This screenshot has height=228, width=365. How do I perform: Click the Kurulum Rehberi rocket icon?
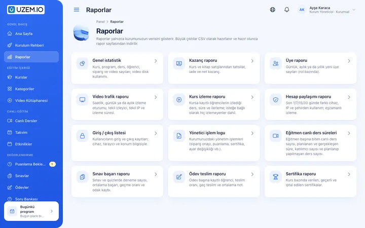[10, 45]
